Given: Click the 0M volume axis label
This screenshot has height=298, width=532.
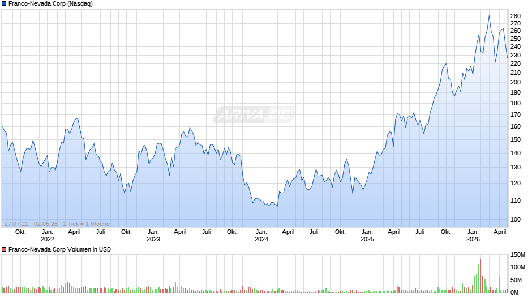Looking at the screenshot, I should coord(514,292).
